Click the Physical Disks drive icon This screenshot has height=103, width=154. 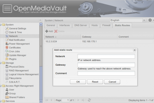click(7, 66)
